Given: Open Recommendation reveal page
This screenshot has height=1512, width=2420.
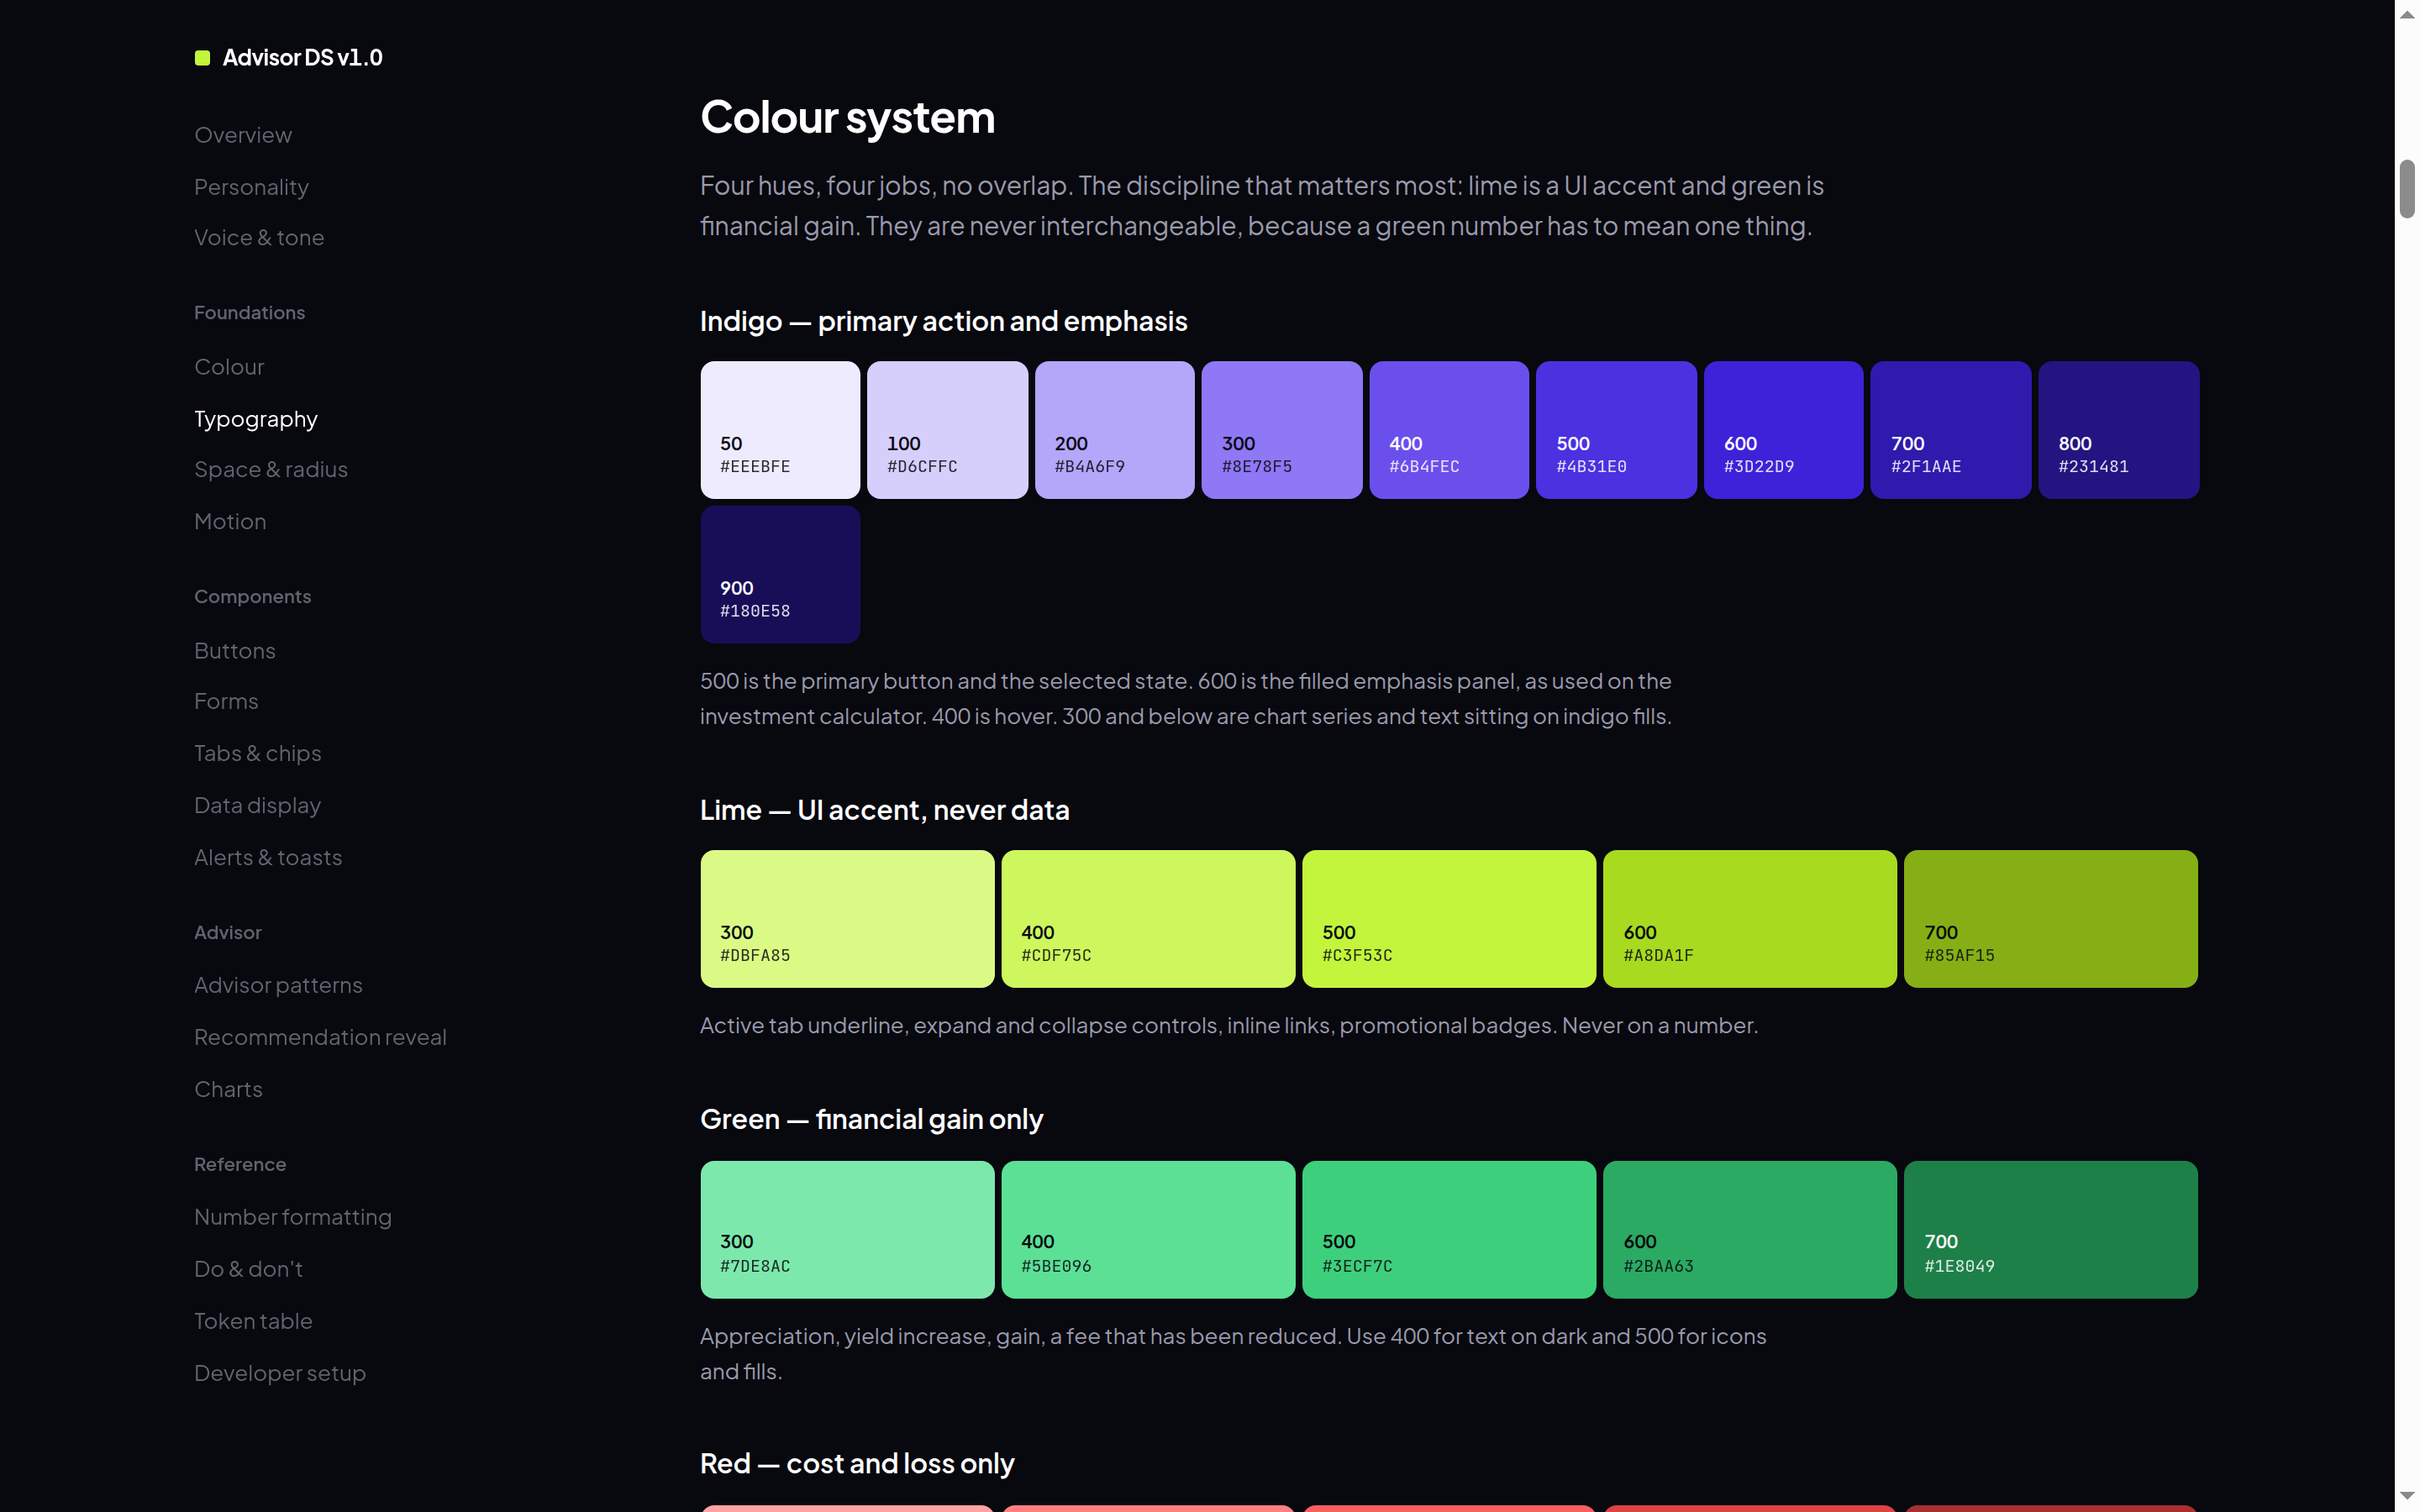Looking at the screenshot, I should click(320, 1037).
